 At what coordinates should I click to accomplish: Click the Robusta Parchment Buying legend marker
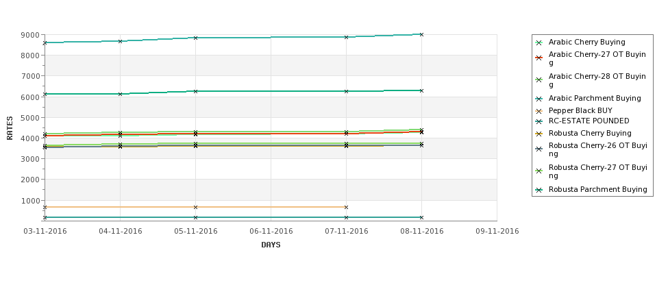pyautogui.click(x=539, y=190)
